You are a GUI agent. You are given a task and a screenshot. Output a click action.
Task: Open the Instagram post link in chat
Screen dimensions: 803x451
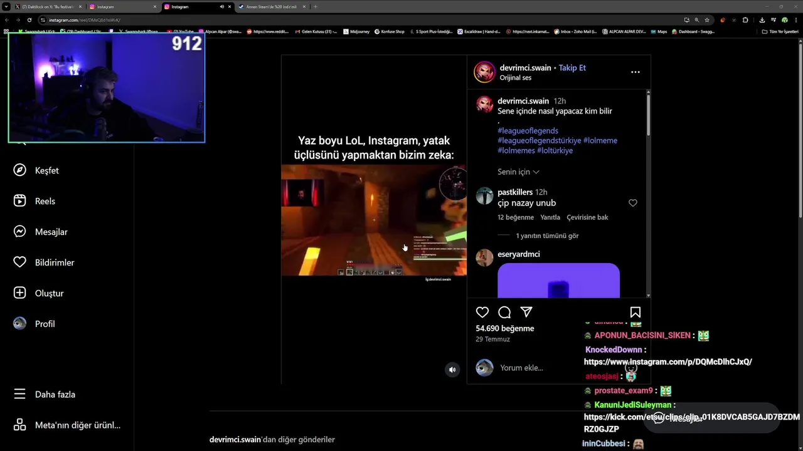tap(667, 362)
